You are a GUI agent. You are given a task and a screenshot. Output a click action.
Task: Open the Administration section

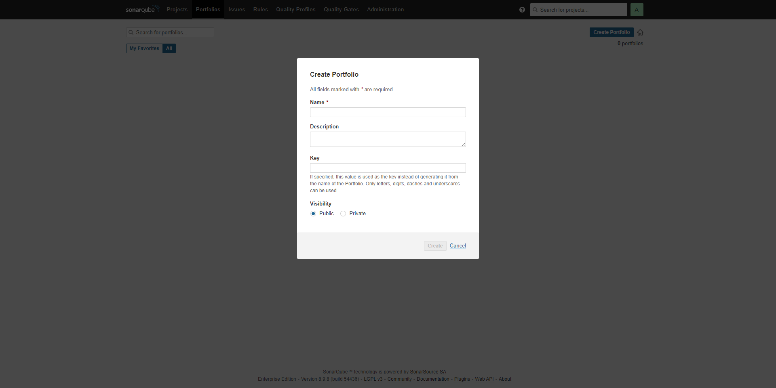[x=385, y=10]
